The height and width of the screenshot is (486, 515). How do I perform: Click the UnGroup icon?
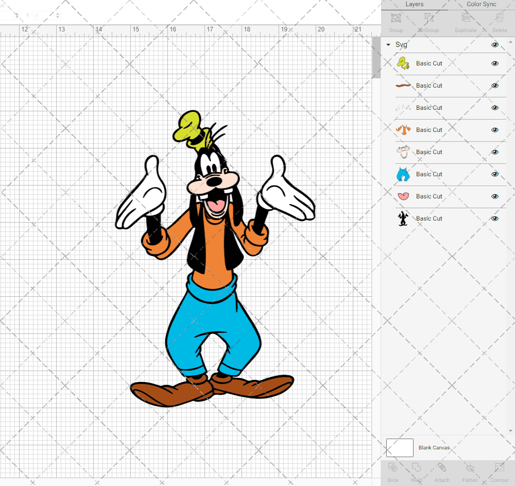428,18
